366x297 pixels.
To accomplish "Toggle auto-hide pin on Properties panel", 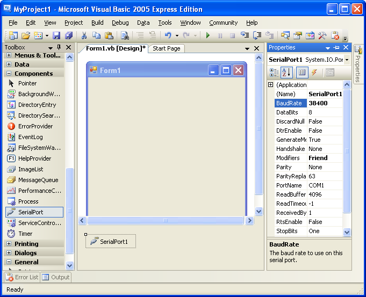I will point(336,47).
